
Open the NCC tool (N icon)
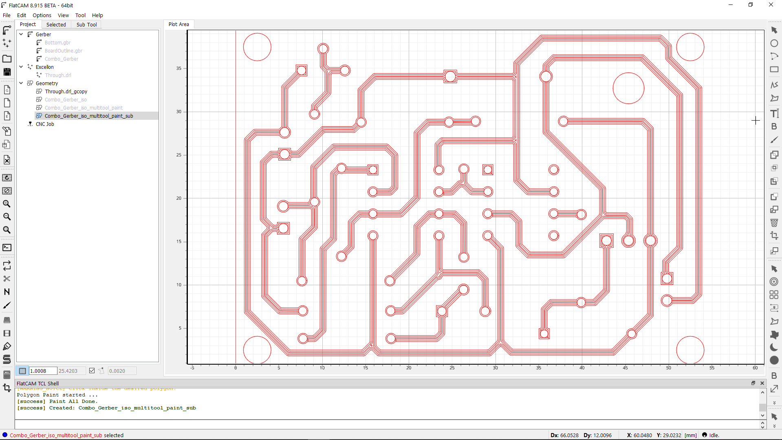pos(7,292)
